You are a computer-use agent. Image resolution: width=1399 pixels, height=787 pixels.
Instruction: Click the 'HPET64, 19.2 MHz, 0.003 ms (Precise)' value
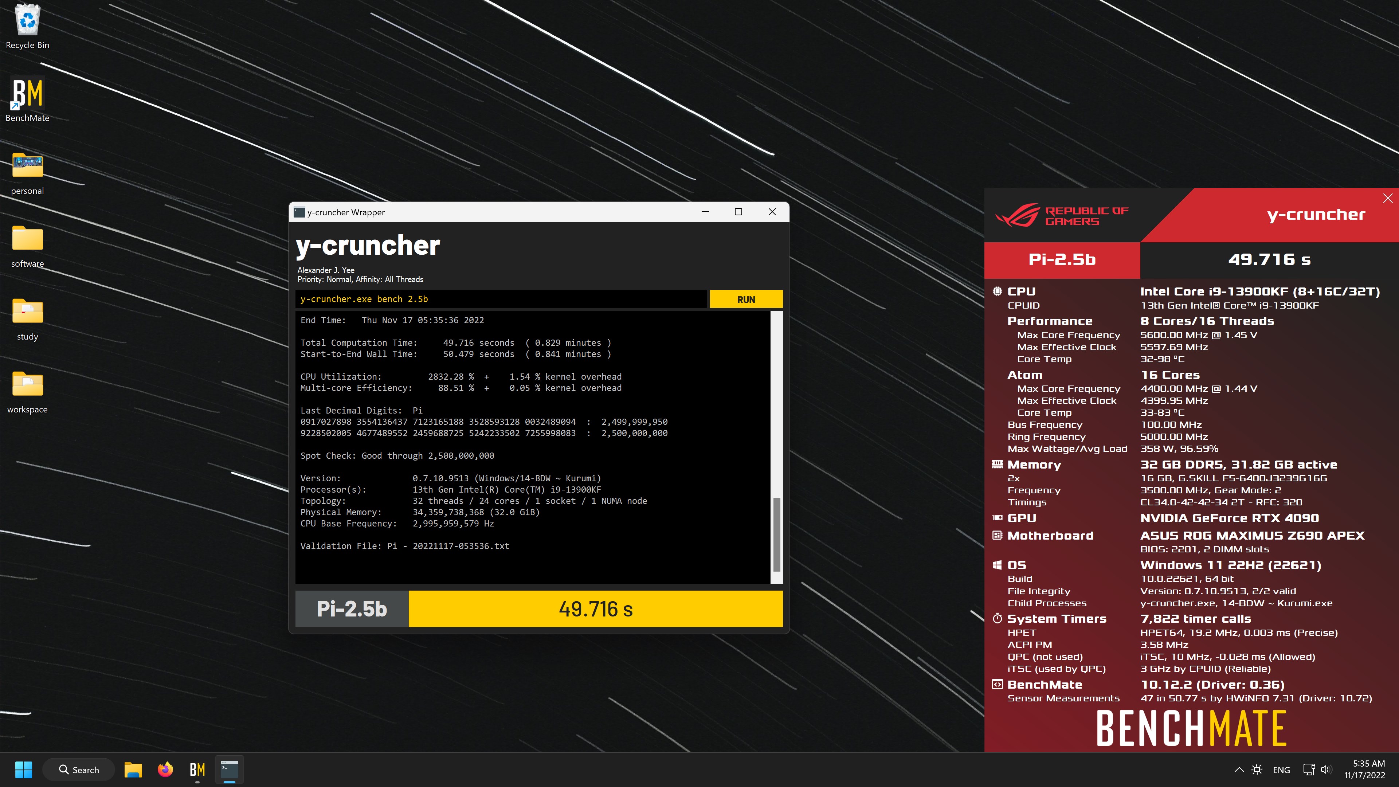(1239, 633)
